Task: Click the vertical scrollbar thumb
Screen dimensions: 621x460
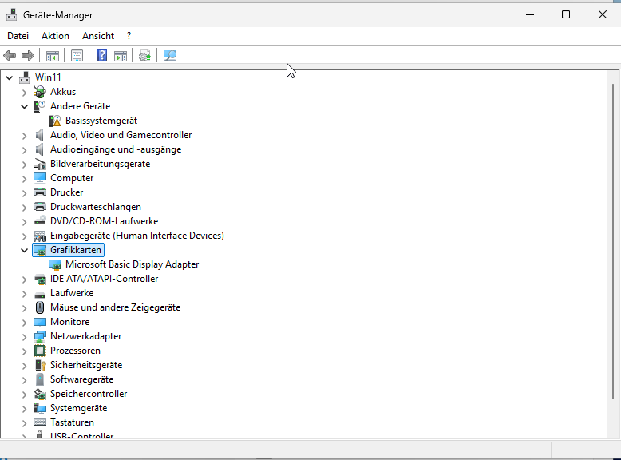Action: [613, 242]
